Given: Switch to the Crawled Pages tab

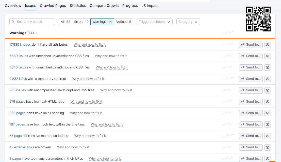Looking at the screenshot, I should coord(53,6).
